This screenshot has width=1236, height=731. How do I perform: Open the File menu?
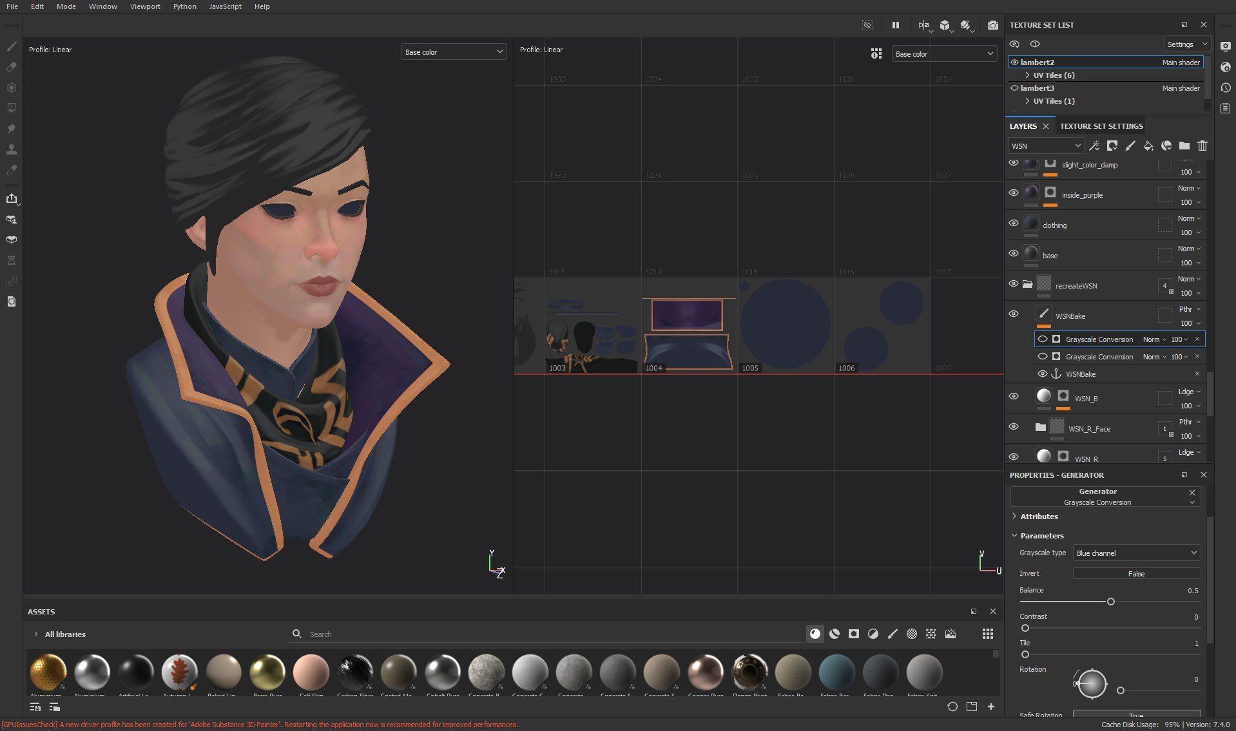click(x=12, y=6)
